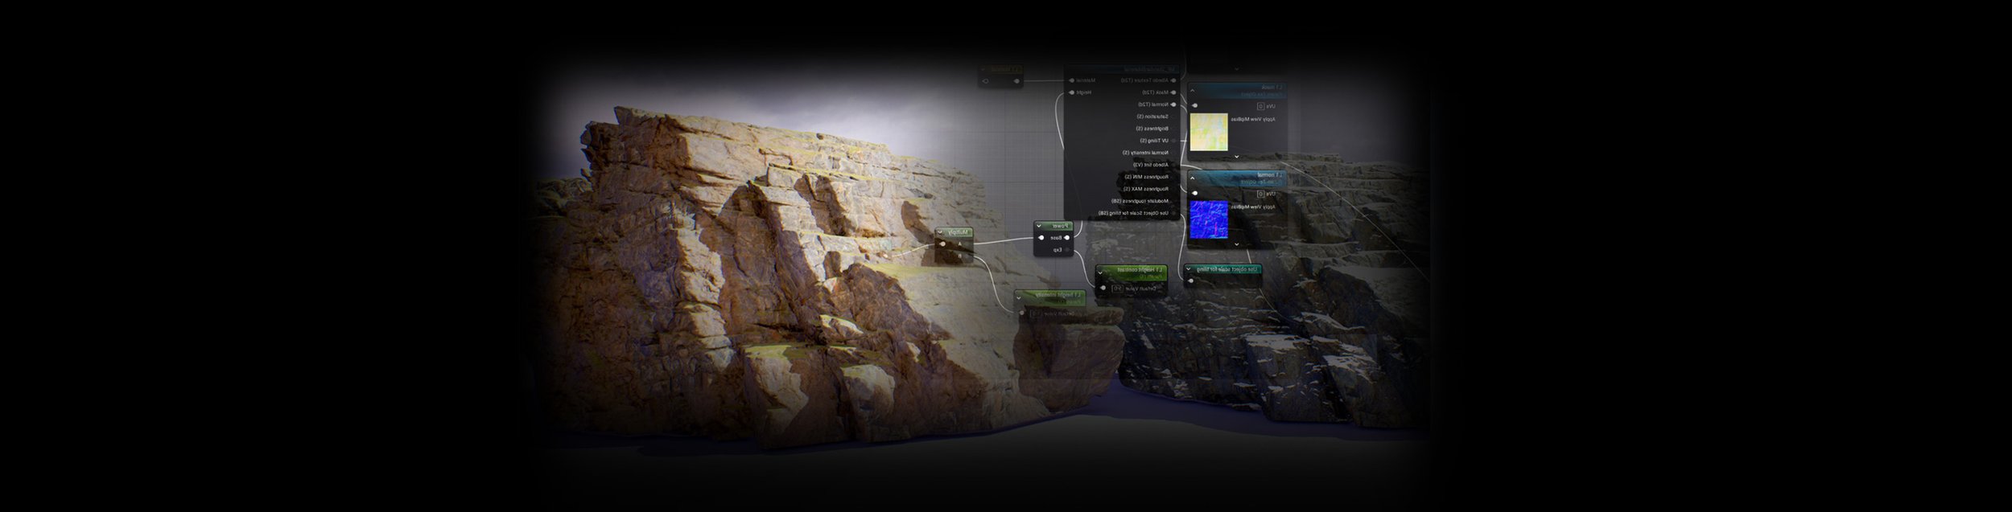2012x512 pixels.
Task: Select the Multiply node title
Action: click(x=959, y=232)
